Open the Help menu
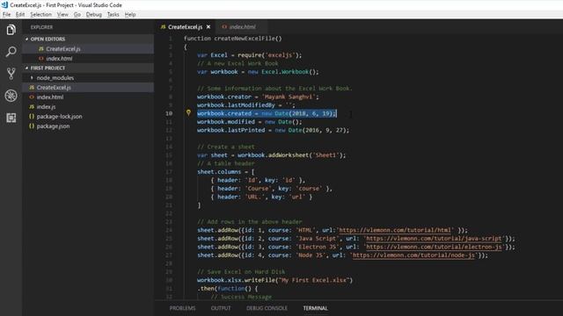The height and width of the screenshot is (316, 563). point(130,15)
